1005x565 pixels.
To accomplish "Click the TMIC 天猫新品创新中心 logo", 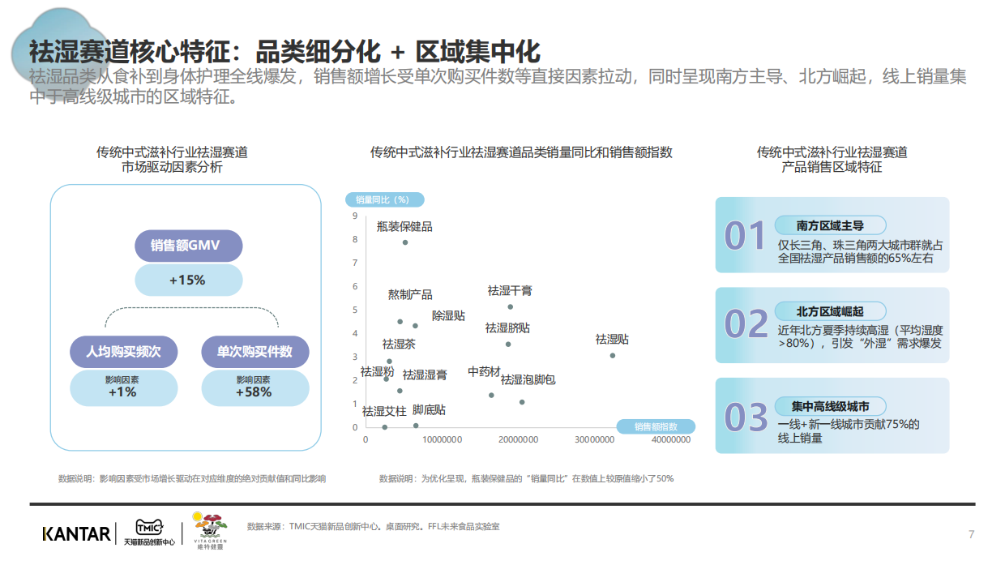I will 149,532.
